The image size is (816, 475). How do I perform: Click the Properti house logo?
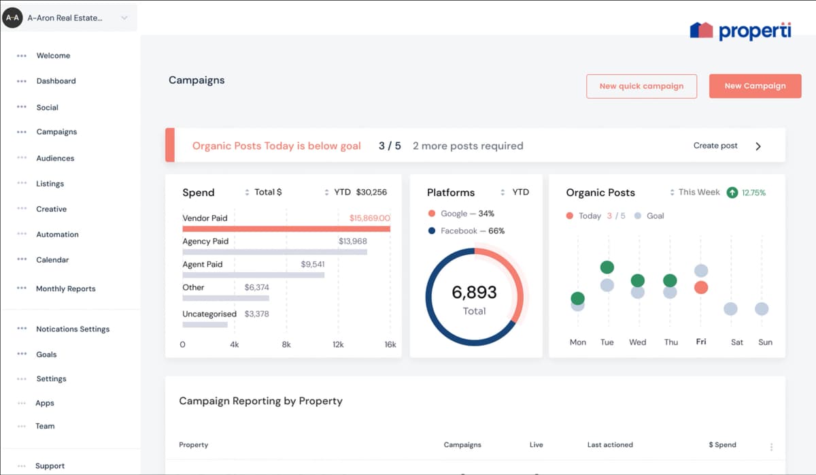pyautogui.click(x=701, y=30)
